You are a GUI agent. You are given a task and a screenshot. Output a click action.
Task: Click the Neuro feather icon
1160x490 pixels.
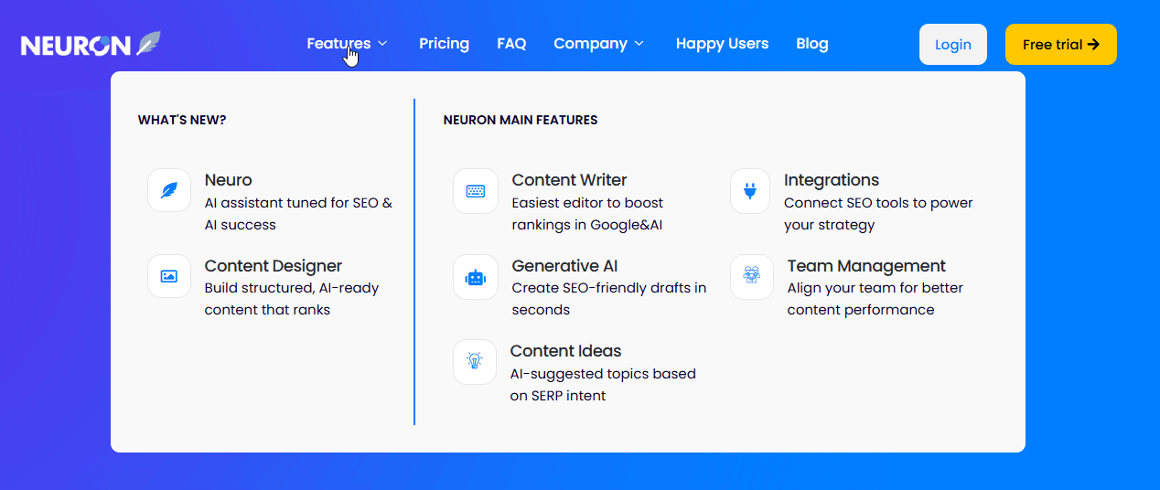pyautogui.click(x=169, y=190)
